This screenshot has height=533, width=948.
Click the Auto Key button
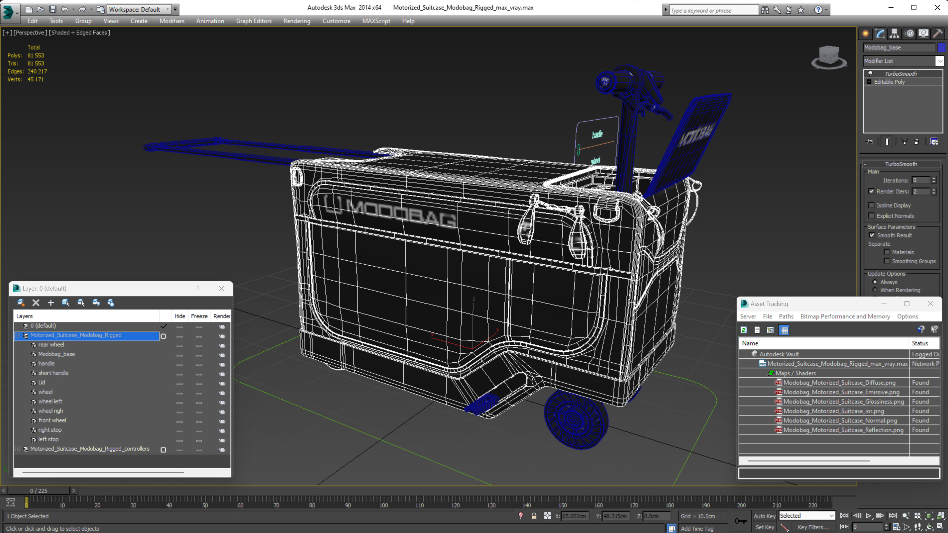point(765,516)
